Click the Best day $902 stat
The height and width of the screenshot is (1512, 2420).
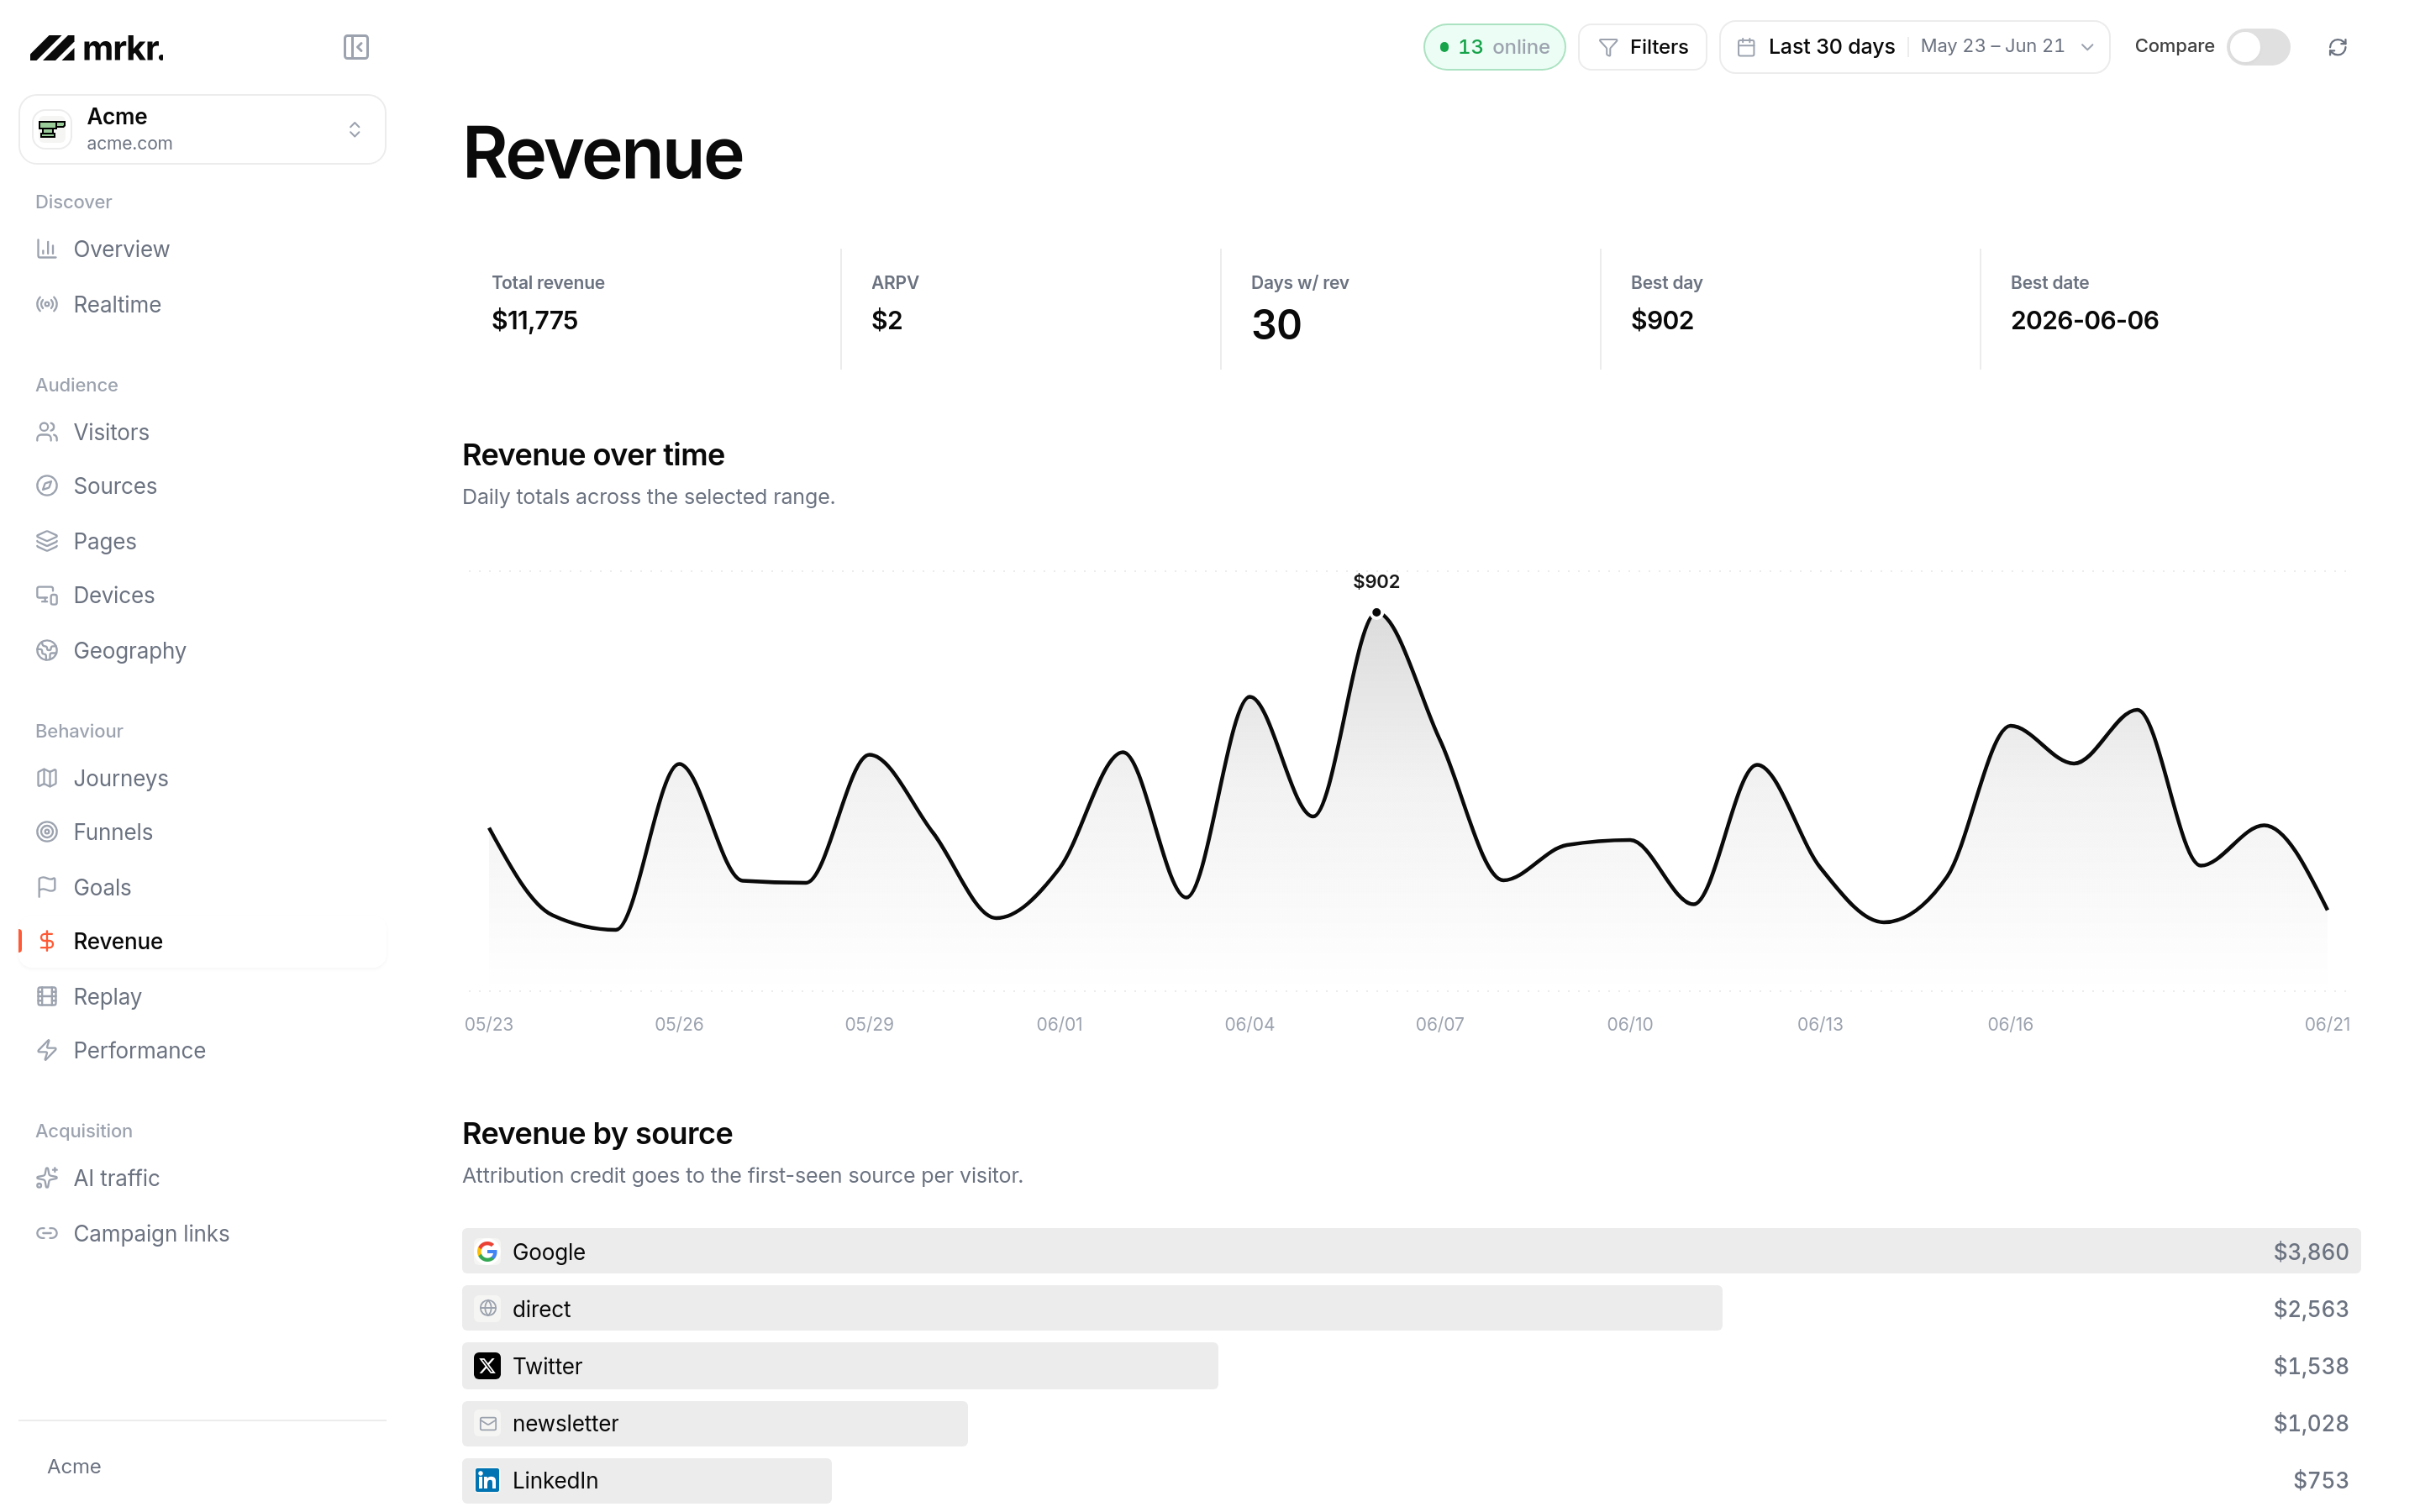click(1790, 308)
